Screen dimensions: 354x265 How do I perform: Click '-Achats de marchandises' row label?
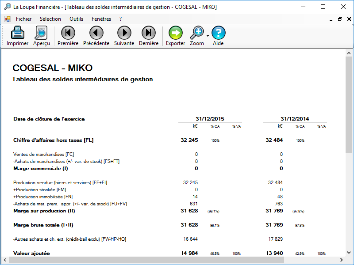[66, 161]
